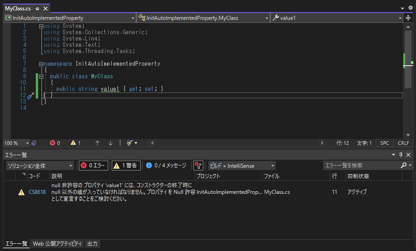The image size is (416, 251).
Task: Pin the MyClass.cs tab
Action: (37, 9)
